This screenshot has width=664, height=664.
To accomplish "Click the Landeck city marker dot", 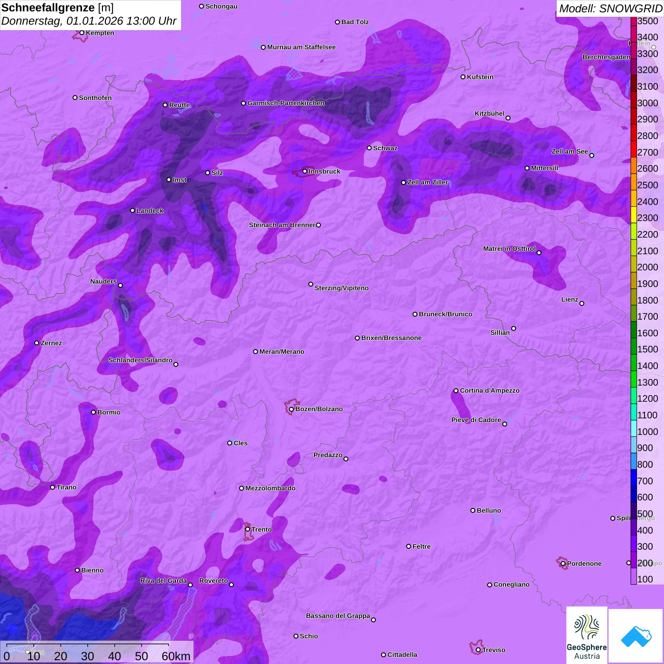I will [132, 211].
